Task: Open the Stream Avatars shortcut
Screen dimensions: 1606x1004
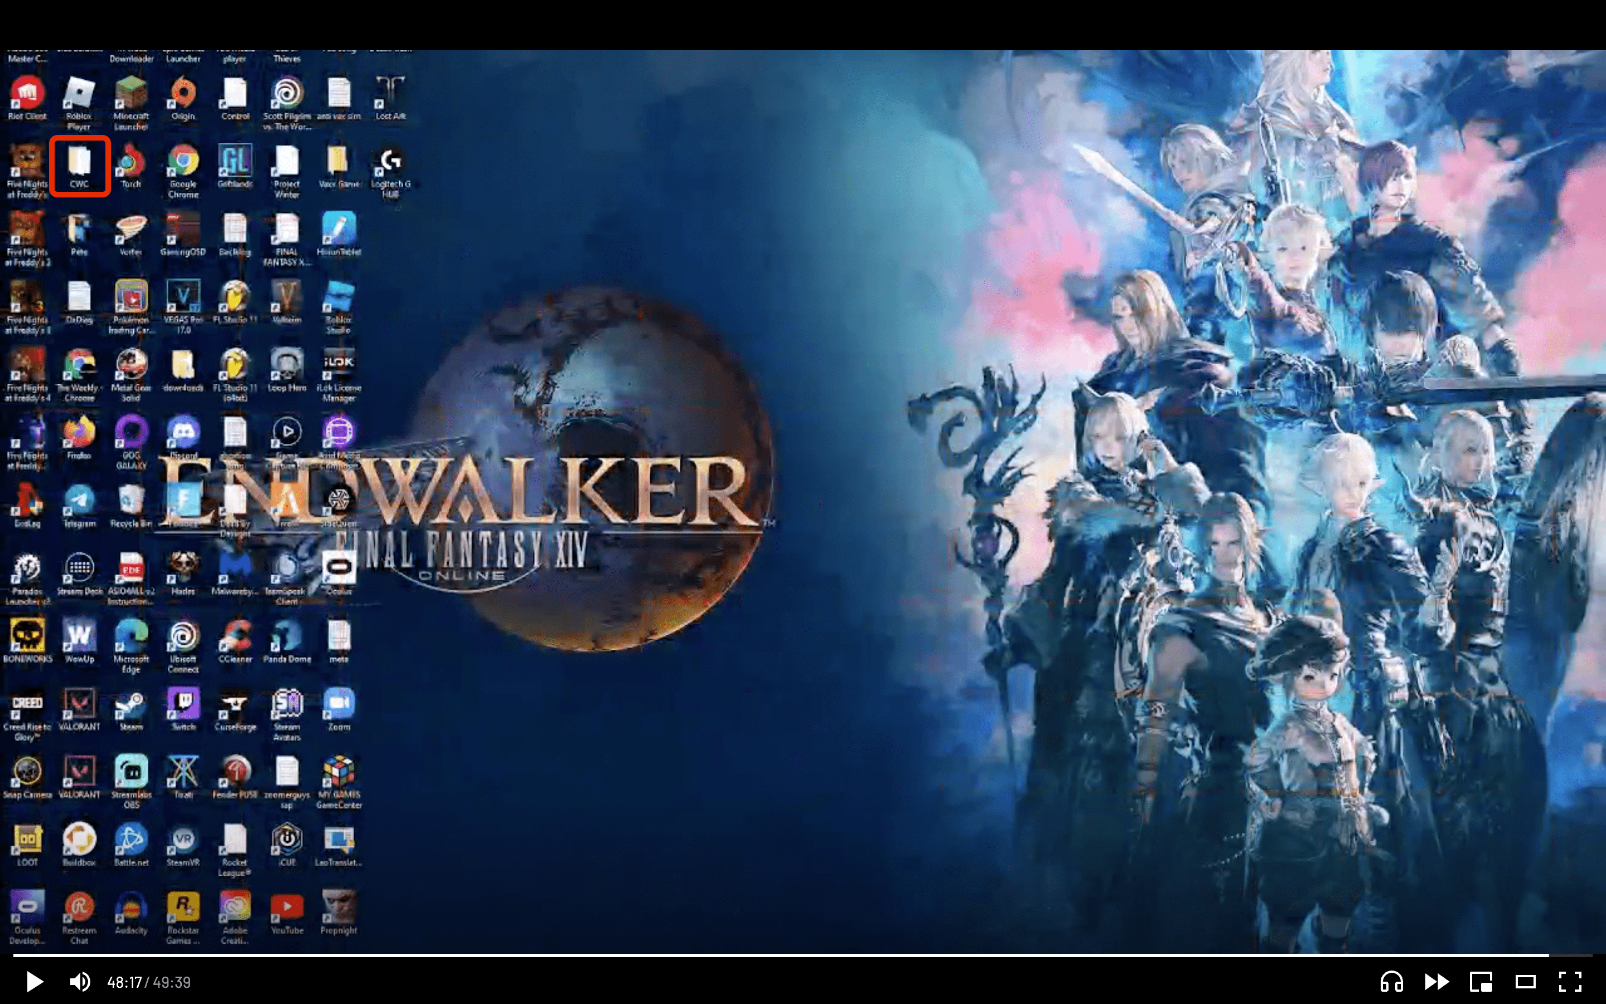Action: click(x=287, y=715)
